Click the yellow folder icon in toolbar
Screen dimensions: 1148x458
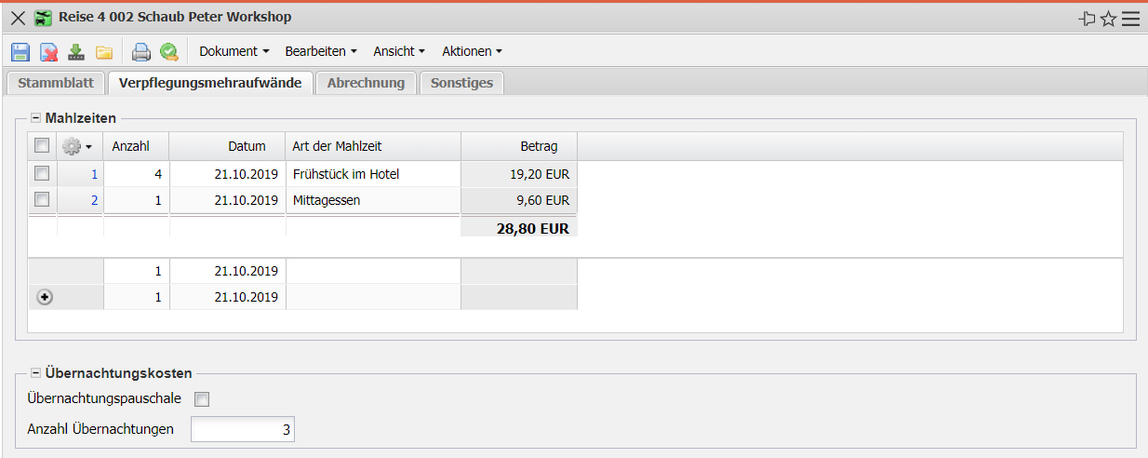(x=104, y=52)
